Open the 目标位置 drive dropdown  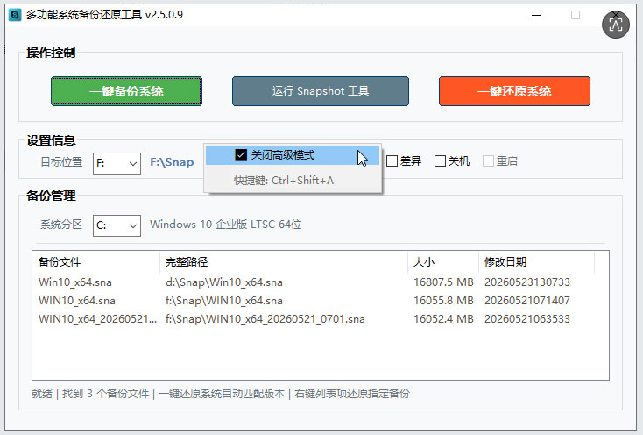(117, 163)
